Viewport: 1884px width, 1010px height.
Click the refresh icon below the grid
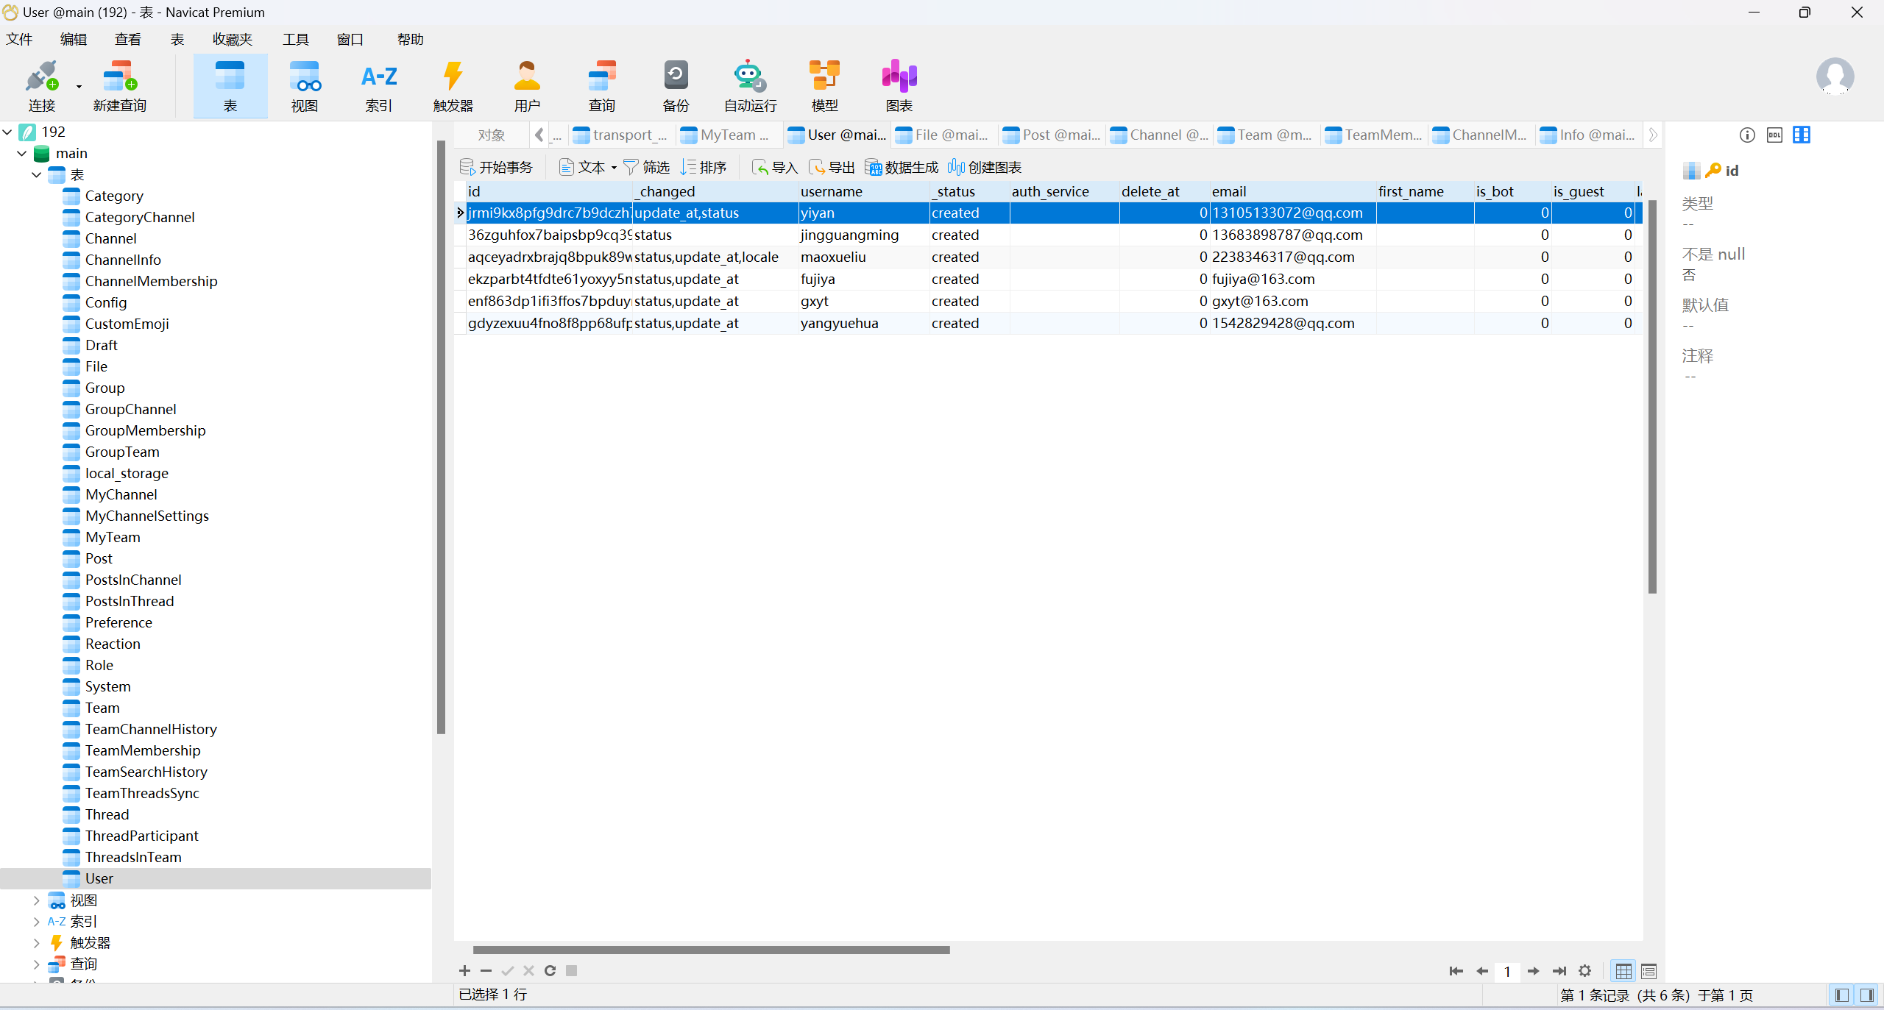point(550,971)
